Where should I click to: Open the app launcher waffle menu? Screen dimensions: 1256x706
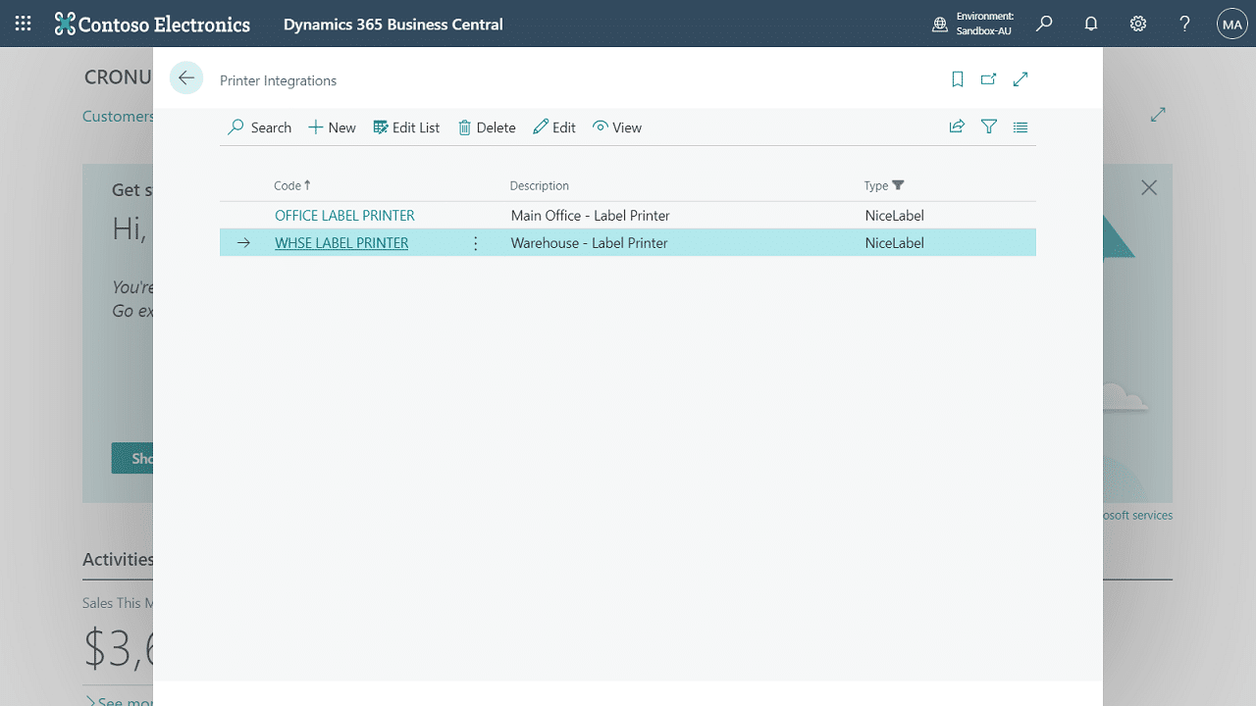(24, 24)
